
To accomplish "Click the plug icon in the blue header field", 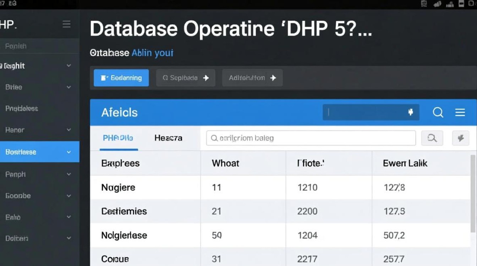I will (411, 112).
